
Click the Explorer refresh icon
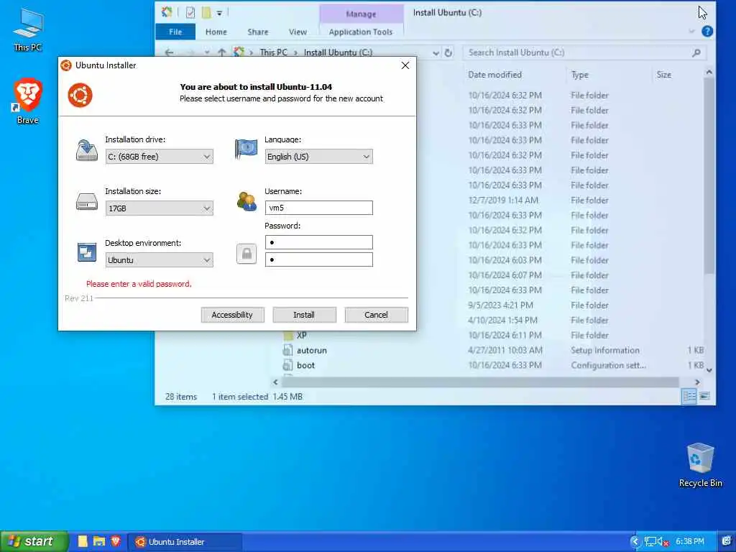(x=448, y=52)
